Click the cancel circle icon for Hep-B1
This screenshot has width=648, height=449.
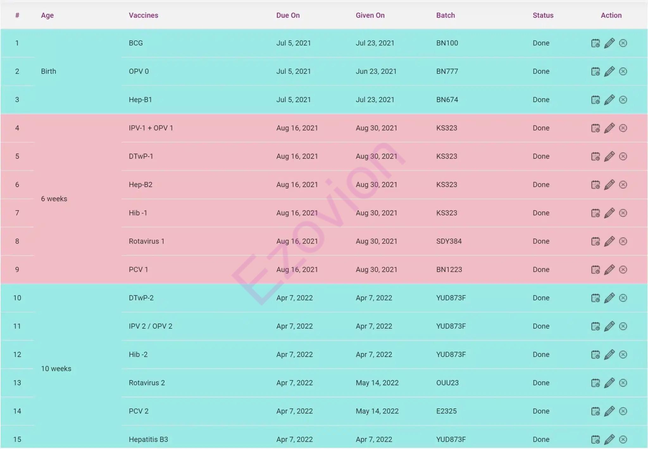pos(623,100)
